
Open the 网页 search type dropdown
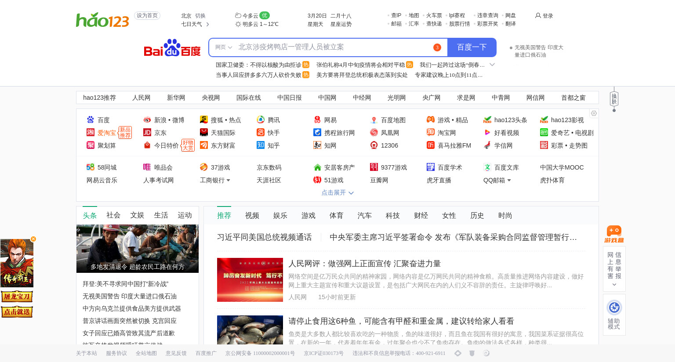(x=224, y=47)
